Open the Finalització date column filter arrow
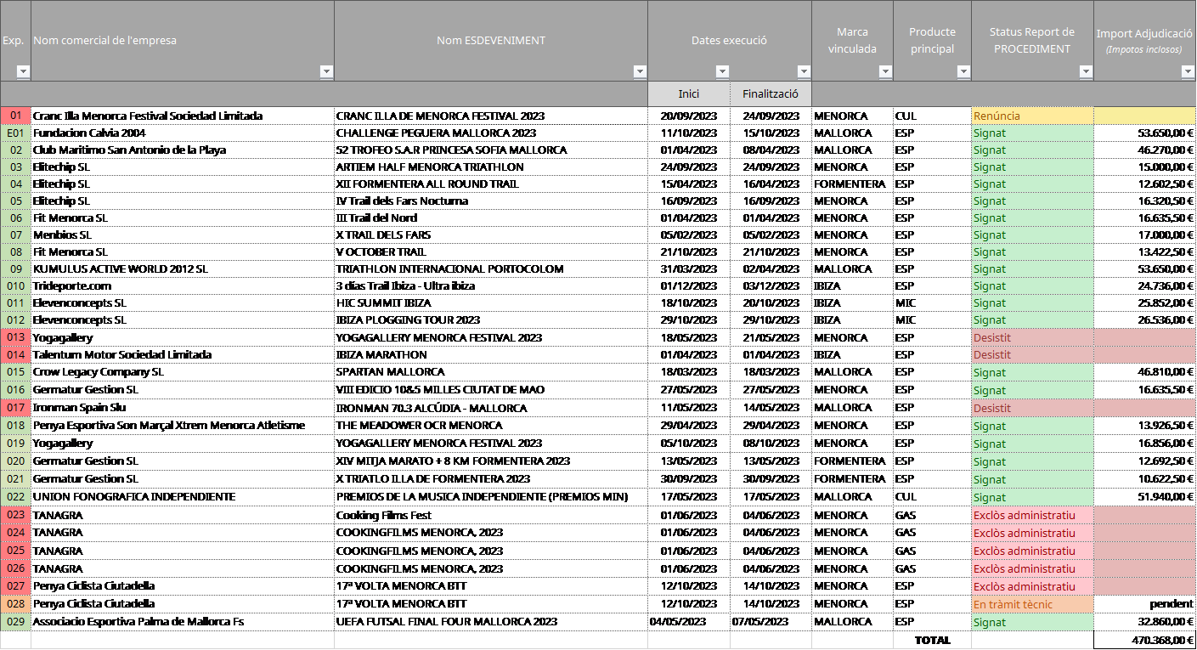This screenshot has height=650, width=1197. [804, 72]
